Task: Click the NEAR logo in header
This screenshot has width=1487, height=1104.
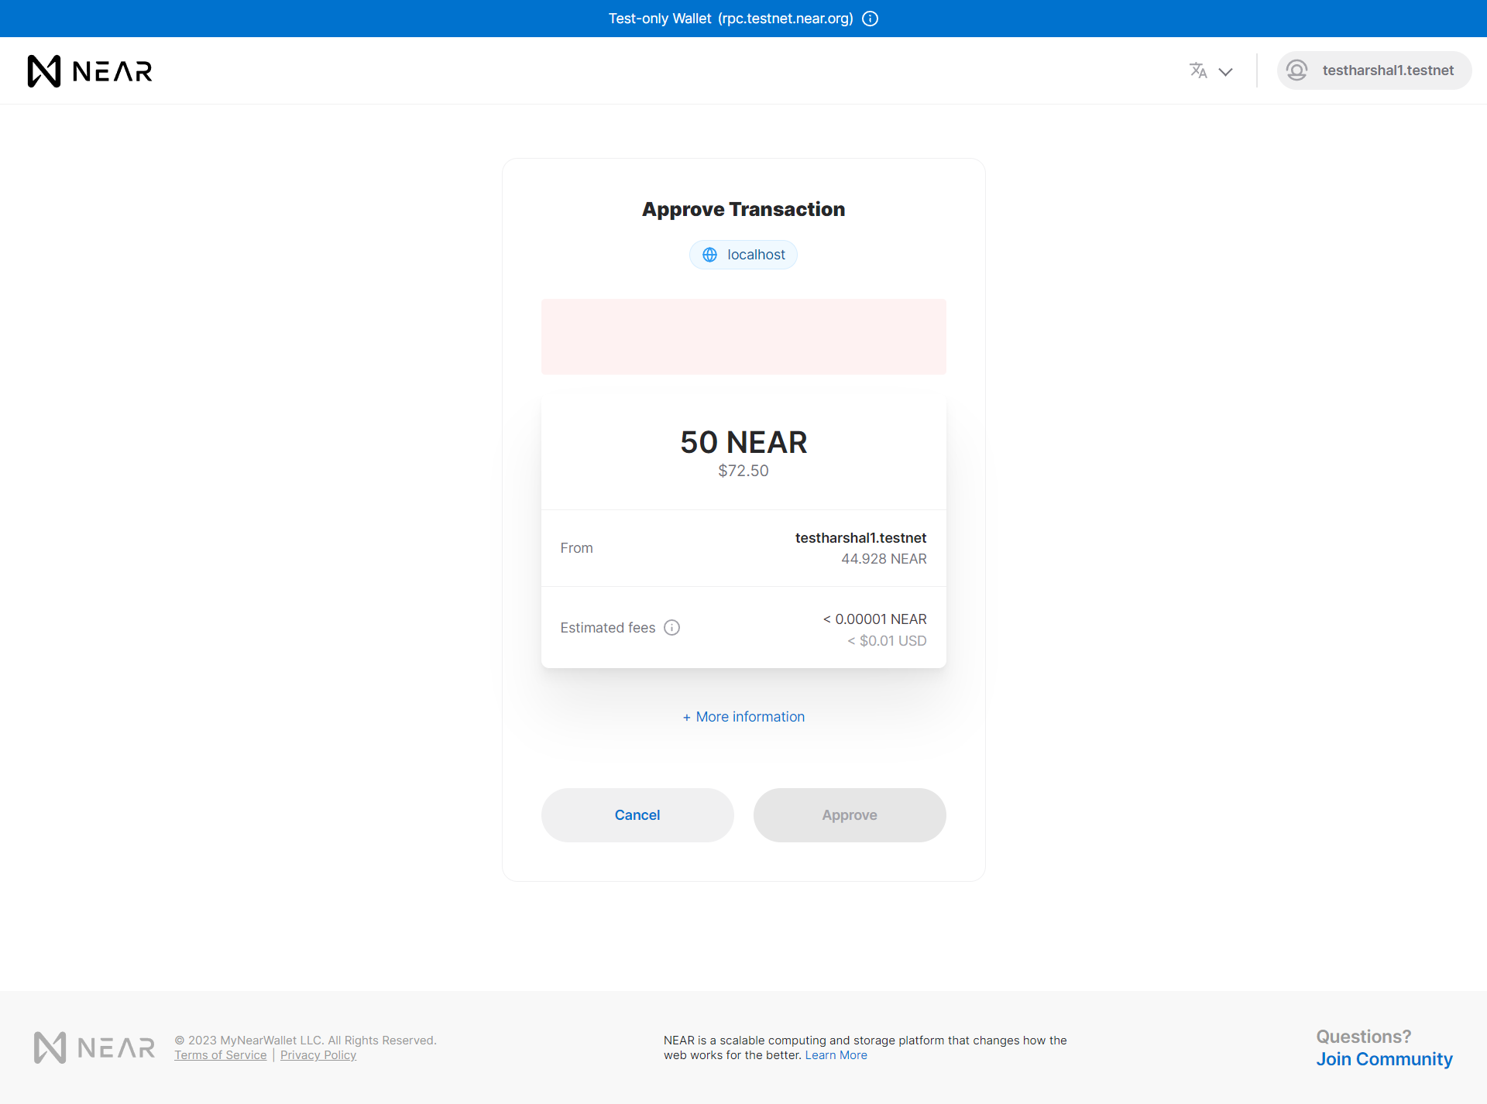Action: click(90, 71)
